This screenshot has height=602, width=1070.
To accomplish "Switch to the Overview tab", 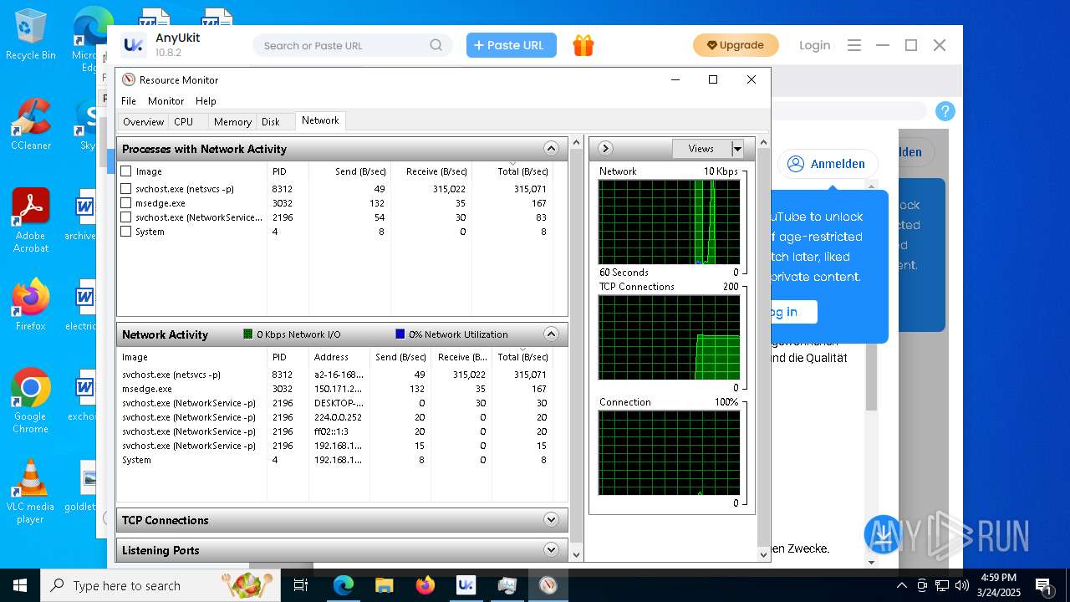I will point(144,122).
